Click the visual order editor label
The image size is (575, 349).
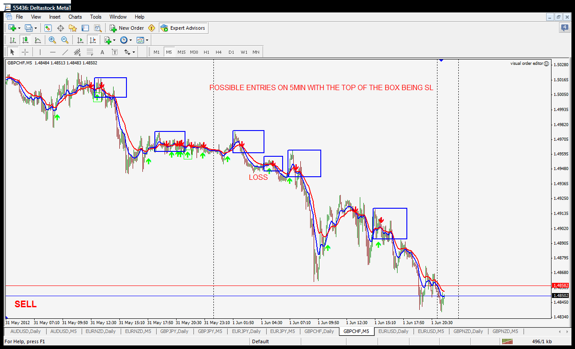pos(527,63)
